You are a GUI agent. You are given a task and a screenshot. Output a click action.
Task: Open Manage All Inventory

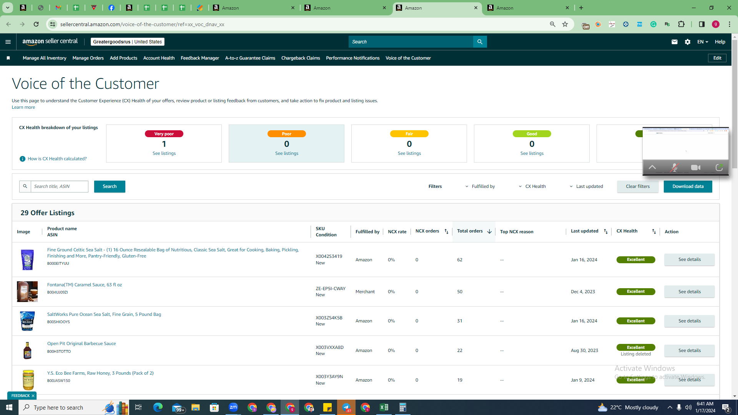click(45, 58)
